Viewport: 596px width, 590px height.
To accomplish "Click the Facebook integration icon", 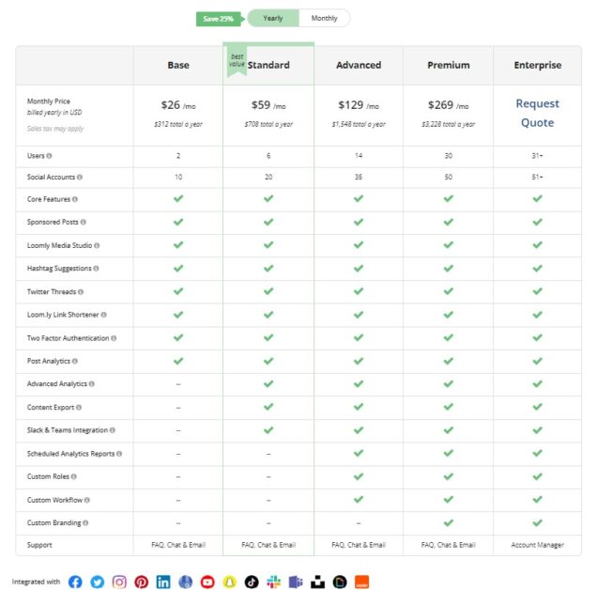I will (75, 582).
